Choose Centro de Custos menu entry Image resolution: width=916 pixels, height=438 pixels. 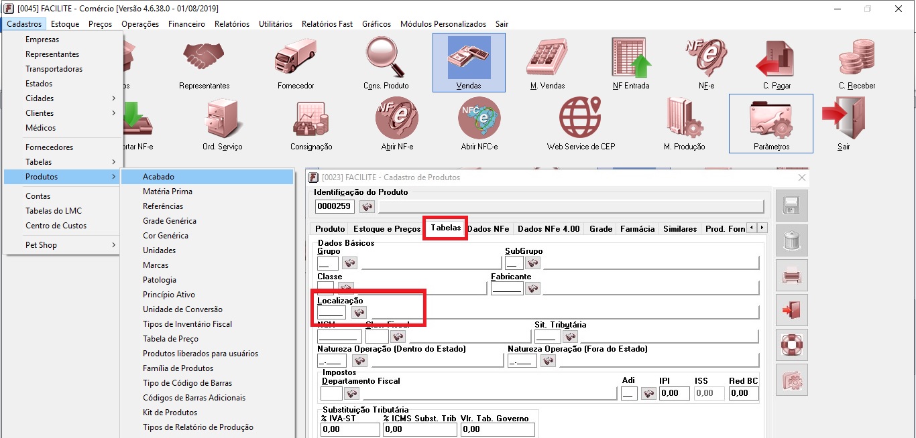click(63, 226)
